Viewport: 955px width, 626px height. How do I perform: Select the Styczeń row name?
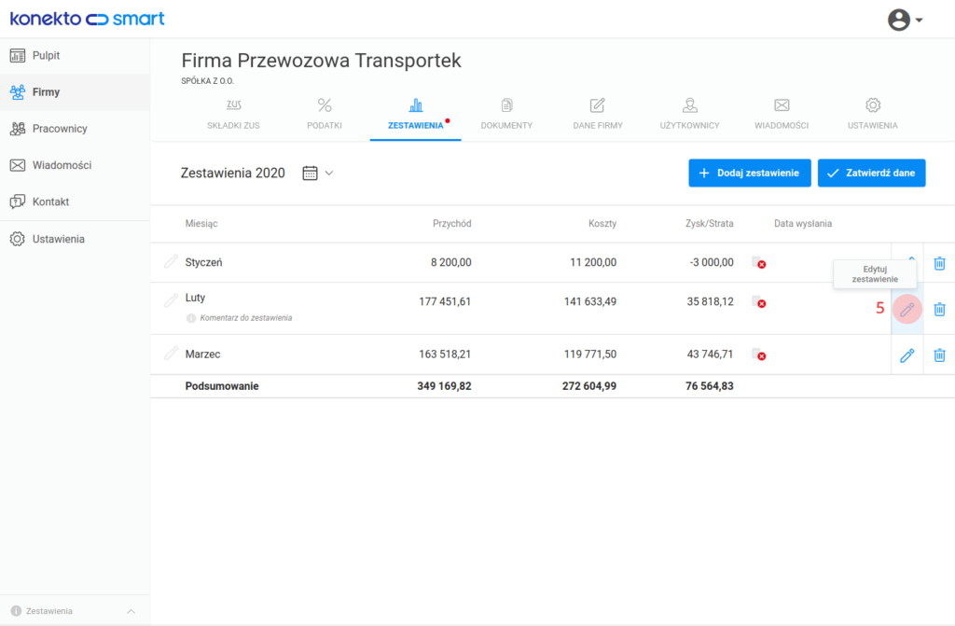pyautogui.click(x=203, y=263)
